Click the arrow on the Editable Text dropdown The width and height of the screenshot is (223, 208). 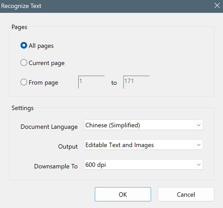pyautogui.click(x=199, y=145)
